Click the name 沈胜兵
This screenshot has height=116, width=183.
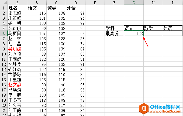click(x=15, y=64)
